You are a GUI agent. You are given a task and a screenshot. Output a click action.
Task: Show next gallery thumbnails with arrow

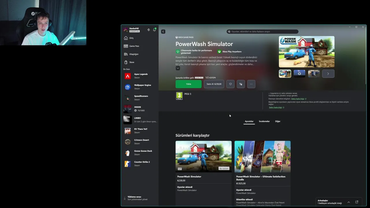[x=328, y=74]
